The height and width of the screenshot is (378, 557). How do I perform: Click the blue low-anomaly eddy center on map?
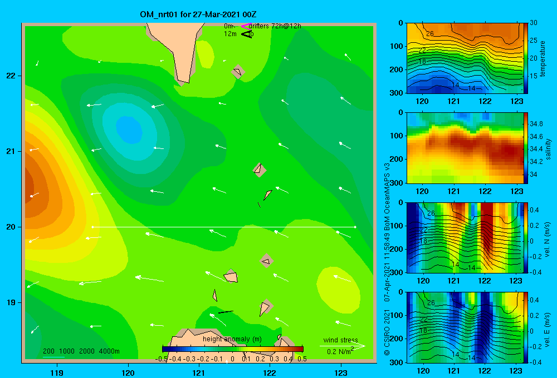[x=129, y=130]
